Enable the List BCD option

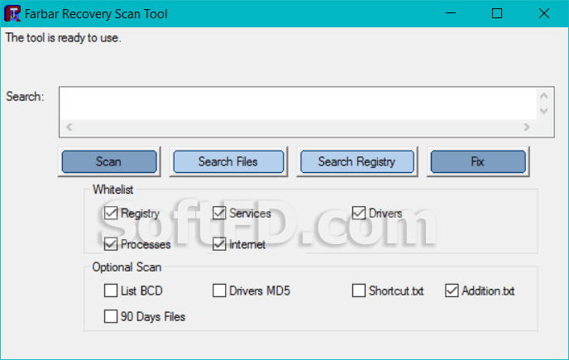click(x=111, y=290)
